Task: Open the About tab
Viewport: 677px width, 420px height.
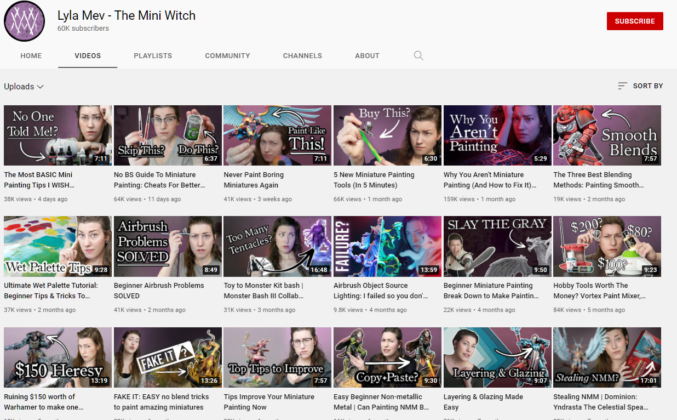Action: point(367,56)
